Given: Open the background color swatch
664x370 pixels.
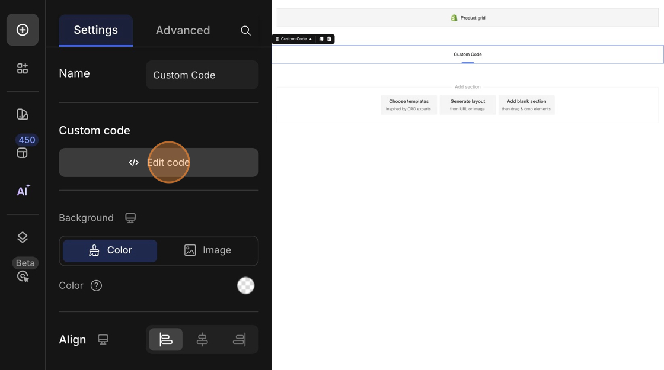Looking at the screenshot, I should [x=245, y=285].
